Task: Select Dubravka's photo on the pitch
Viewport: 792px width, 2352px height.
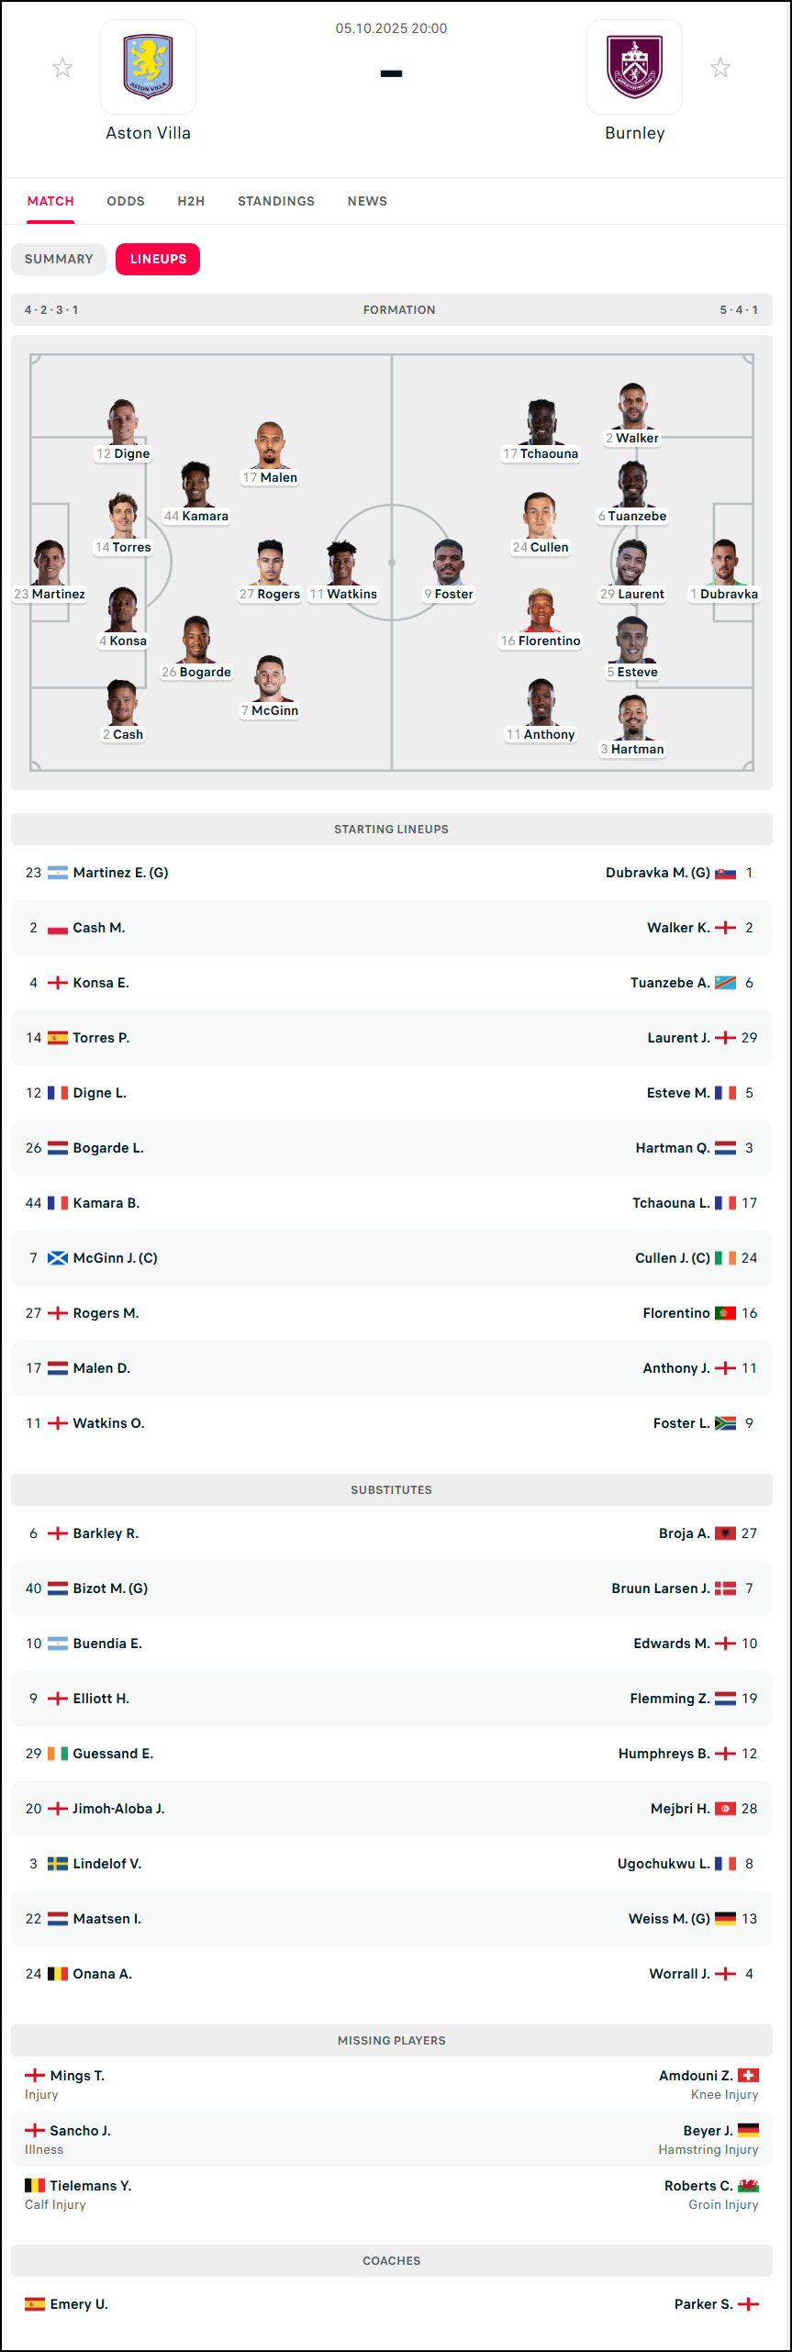Action: point(724,563)
